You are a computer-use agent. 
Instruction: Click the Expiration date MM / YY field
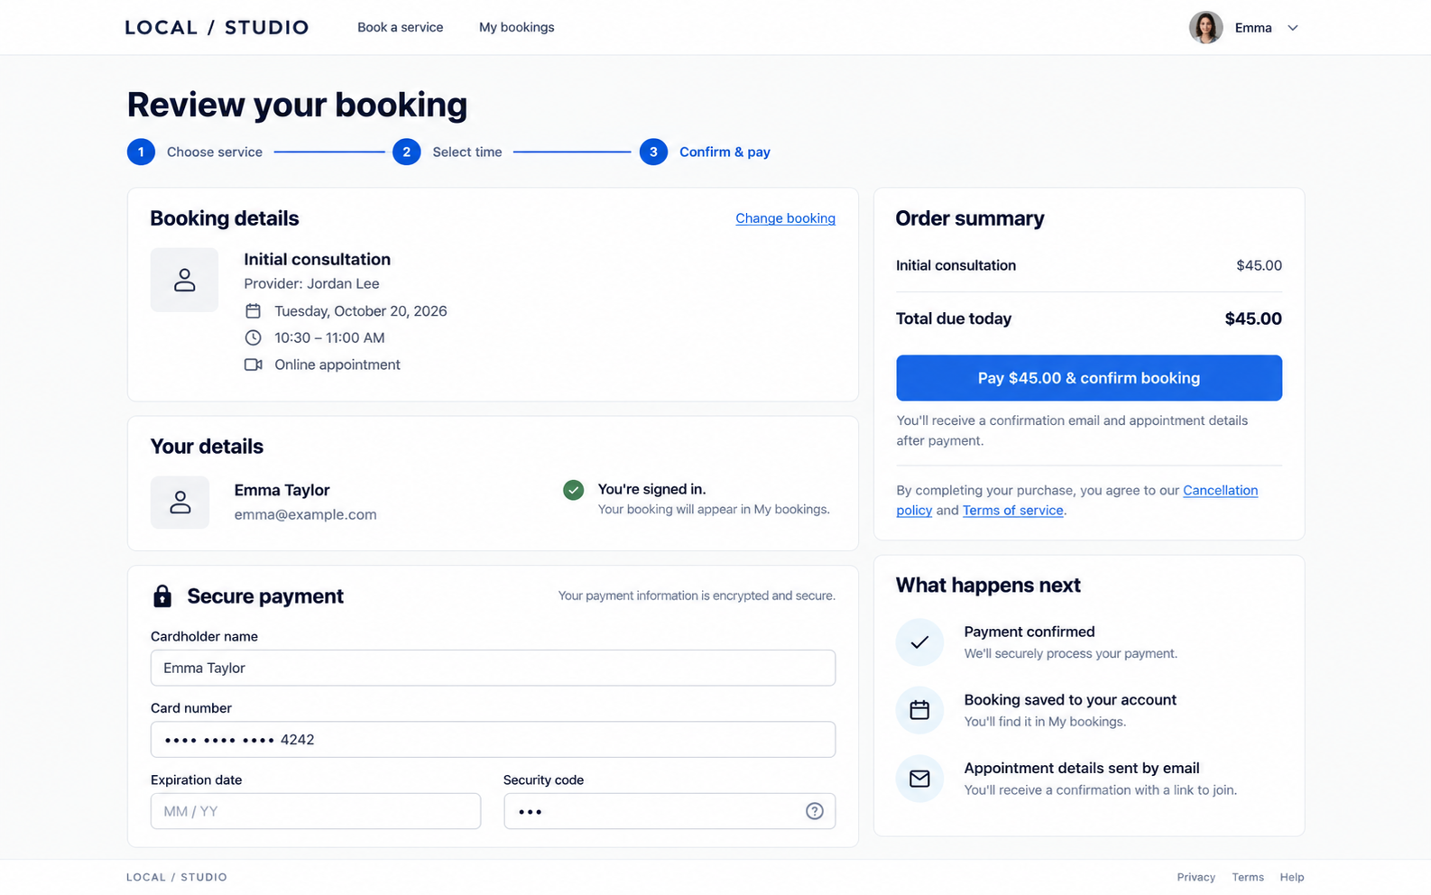pyautogui.click(x=316, y=811)
